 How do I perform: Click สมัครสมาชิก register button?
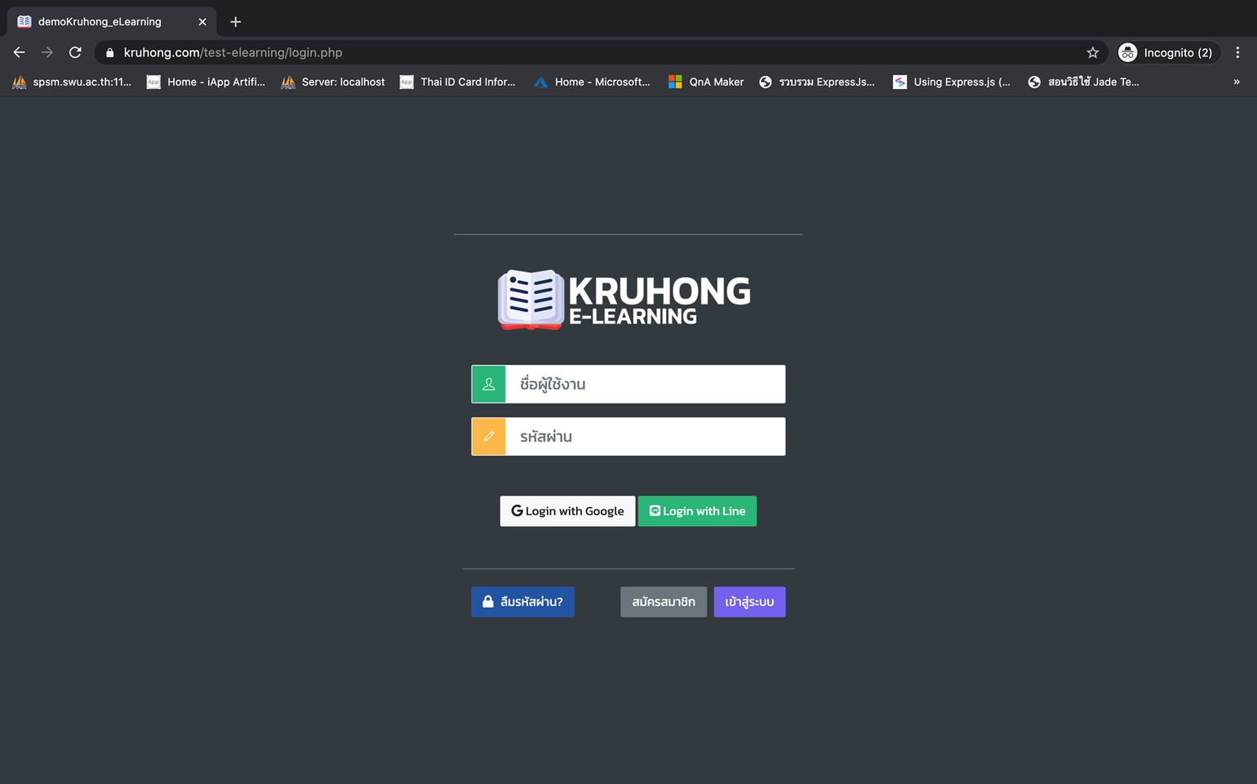(x=664, y=602)
